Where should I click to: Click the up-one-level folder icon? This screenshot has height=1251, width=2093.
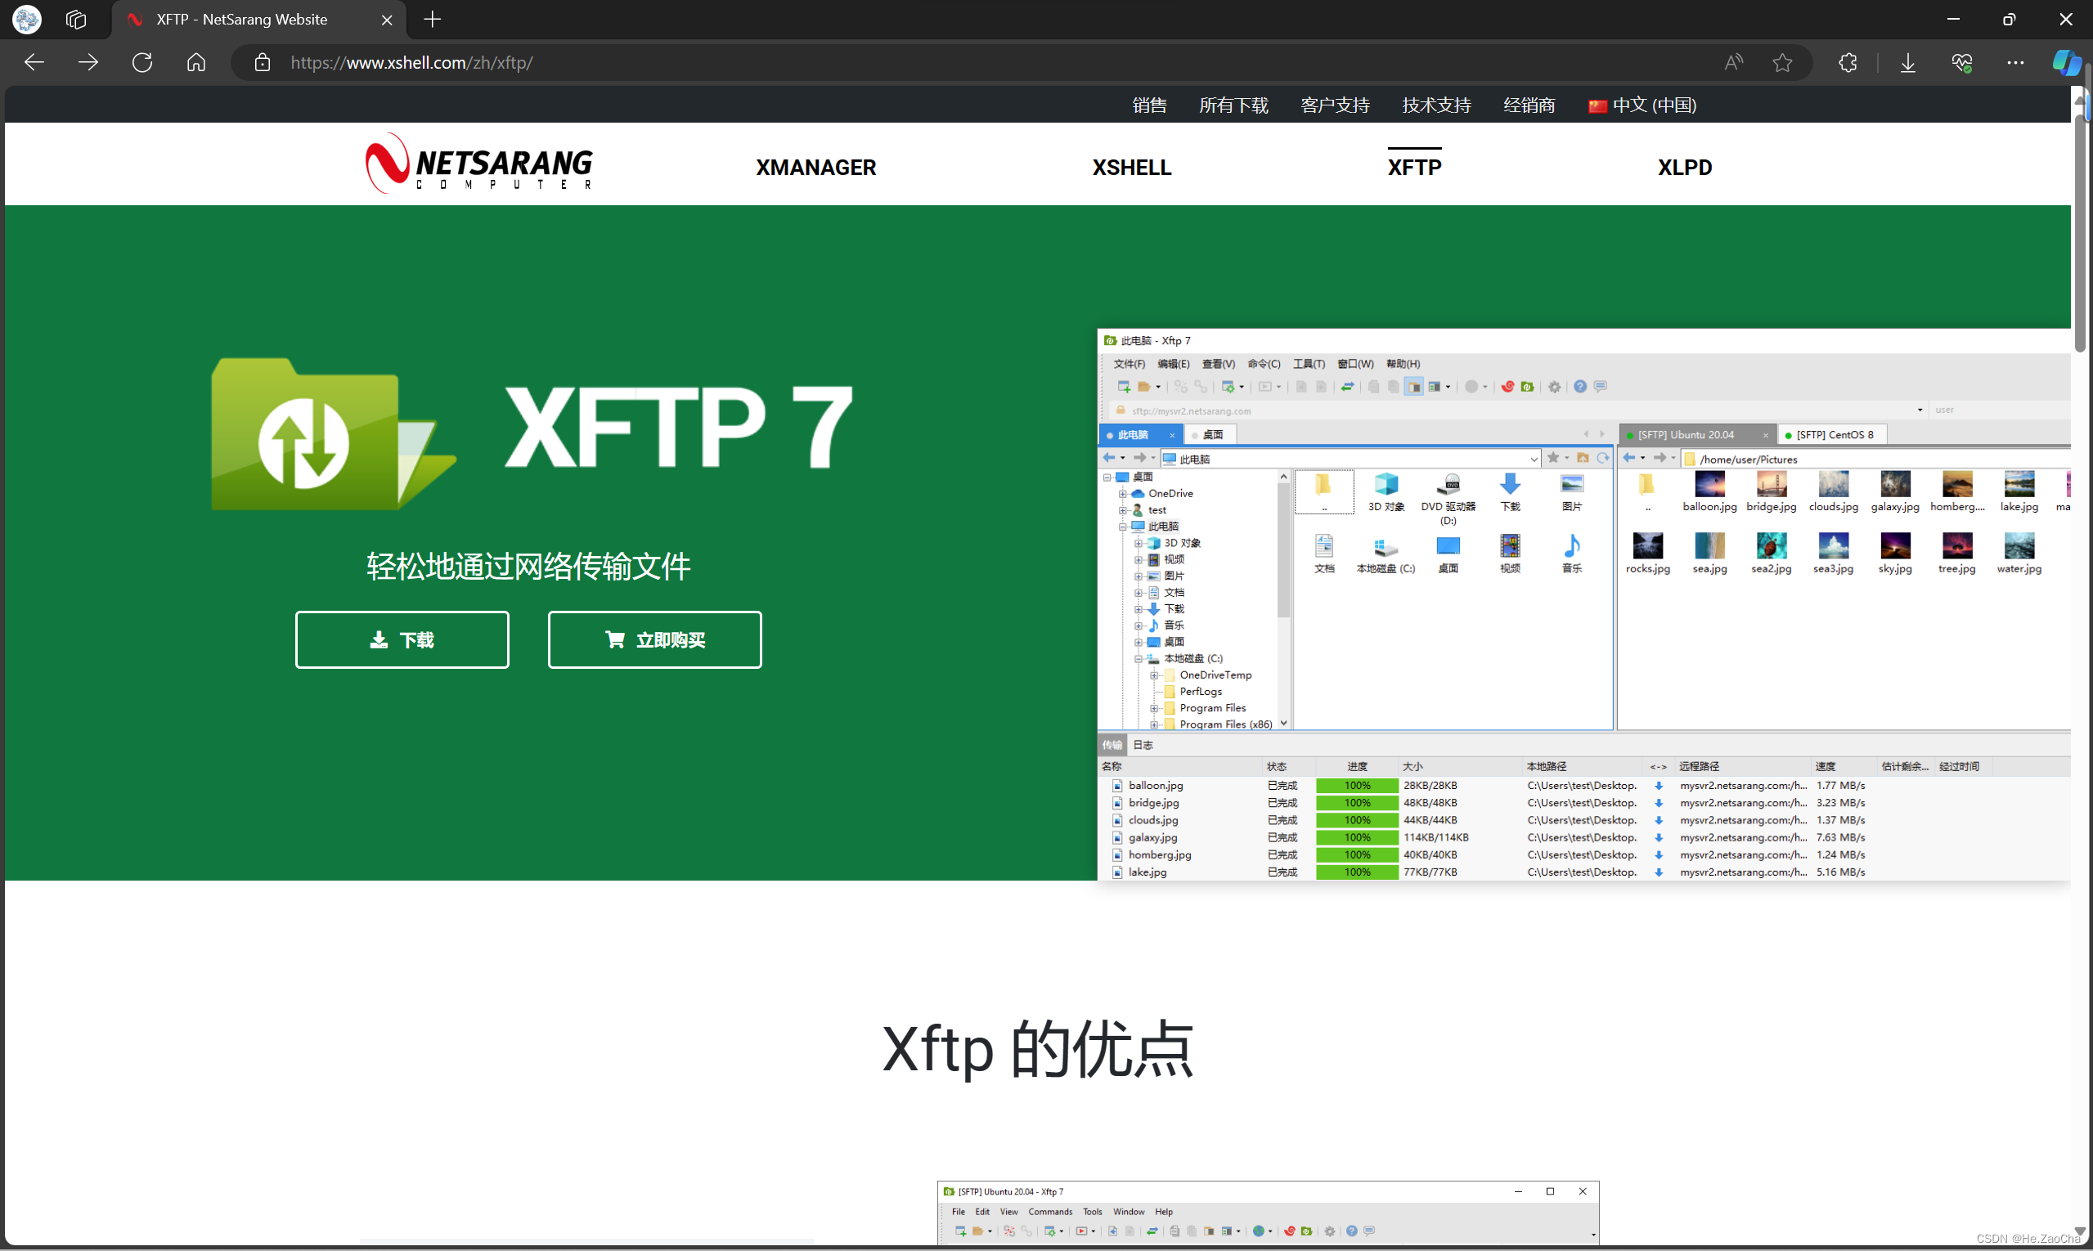[1583, 458]
